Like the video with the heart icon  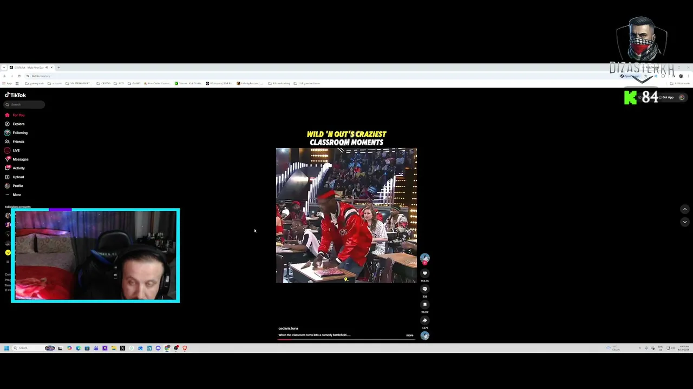(425, 273)
